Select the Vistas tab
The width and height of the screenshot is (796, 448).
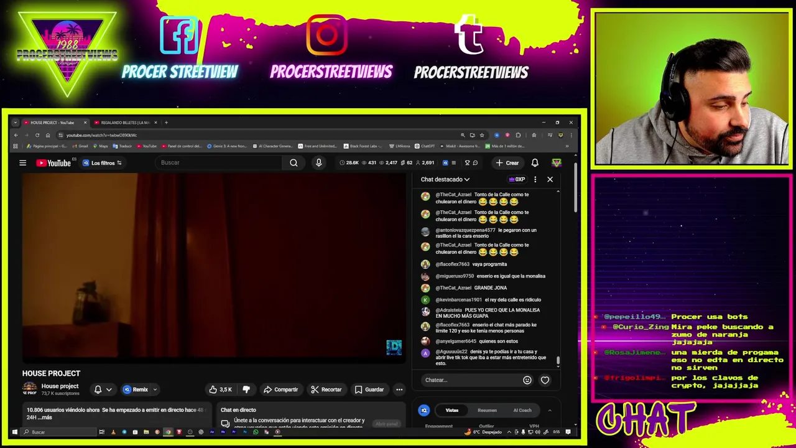[x=451, y=411]
